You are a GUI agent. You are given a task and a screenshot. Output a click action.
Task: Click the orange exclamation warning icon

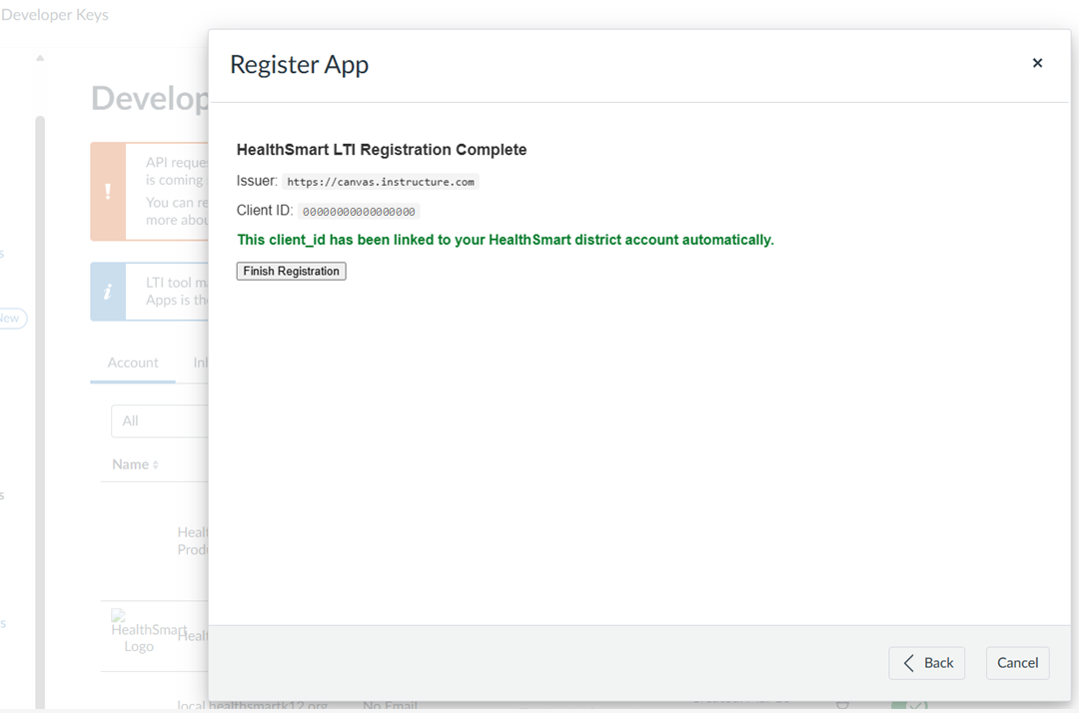click(x=108, y=191)
